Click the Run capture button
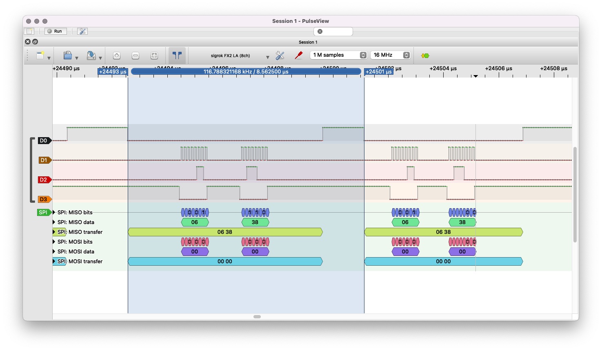This screenshot has height=351, width=602. 56,31
